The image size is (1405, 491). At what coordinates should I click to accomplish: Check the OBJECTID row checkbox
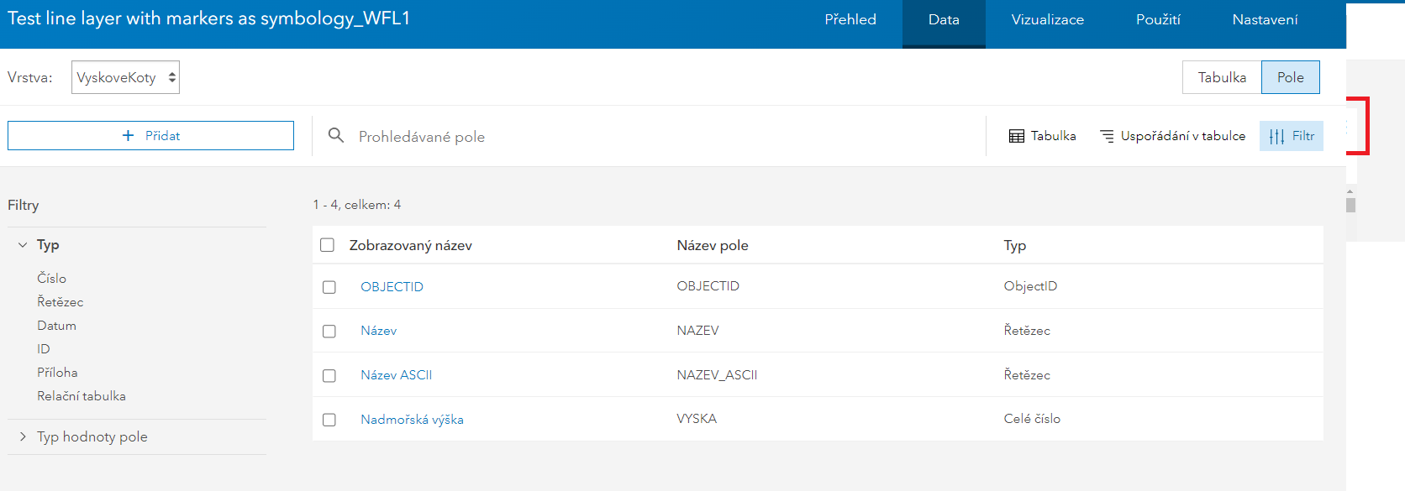[329, 287]
